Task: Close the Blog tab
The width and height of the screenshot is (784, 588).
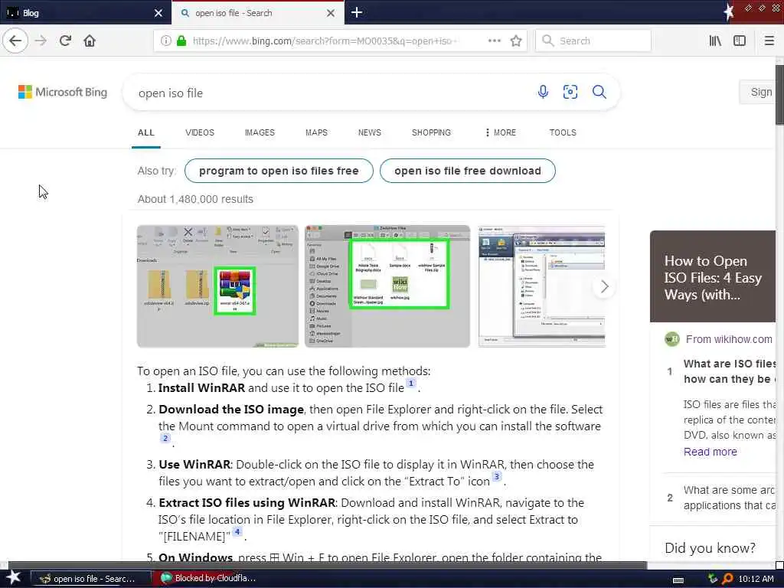Action: click(158, 13)
